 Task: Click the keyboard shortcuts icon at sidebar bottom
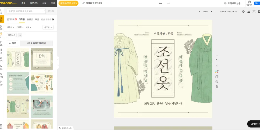click(1, 126)
